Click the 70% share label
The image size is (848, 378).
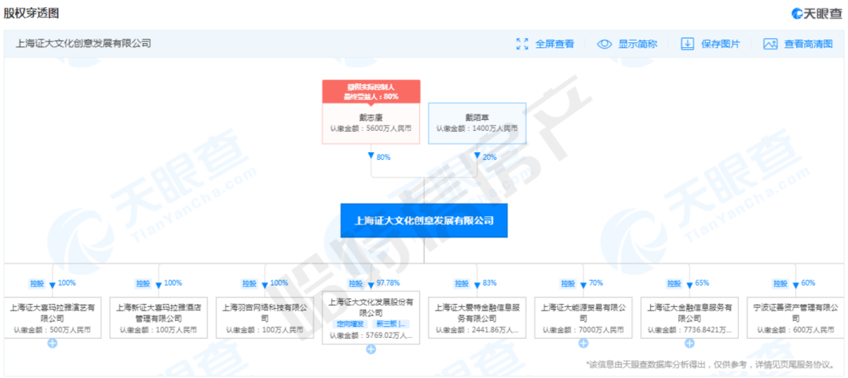595,283
